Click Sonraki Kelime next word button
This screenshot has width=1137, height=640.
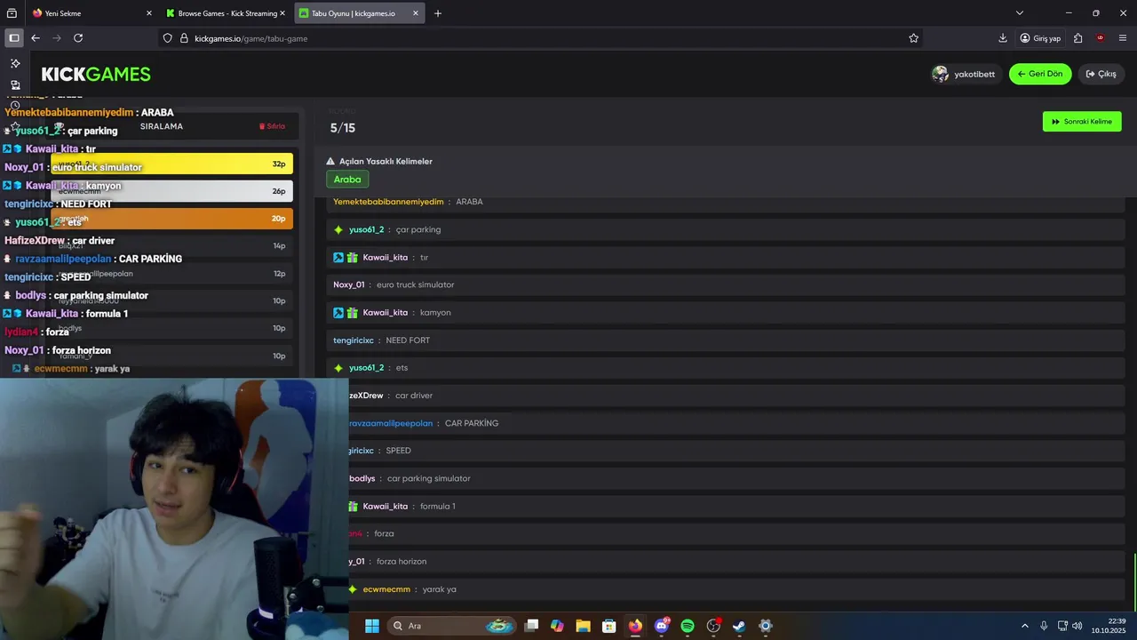click(1082, 122)
